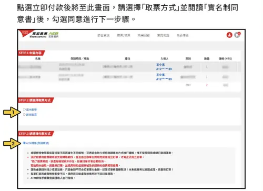Click the 寬宏售票 kham.com.tw logo
This screenshot has height=191, width=263.
[x=38, y=35]
